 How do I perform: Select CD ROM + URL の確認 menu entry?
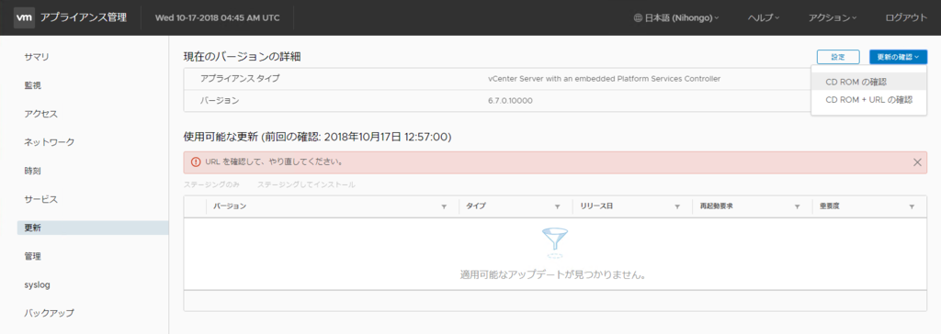click(x=869, y=99)
